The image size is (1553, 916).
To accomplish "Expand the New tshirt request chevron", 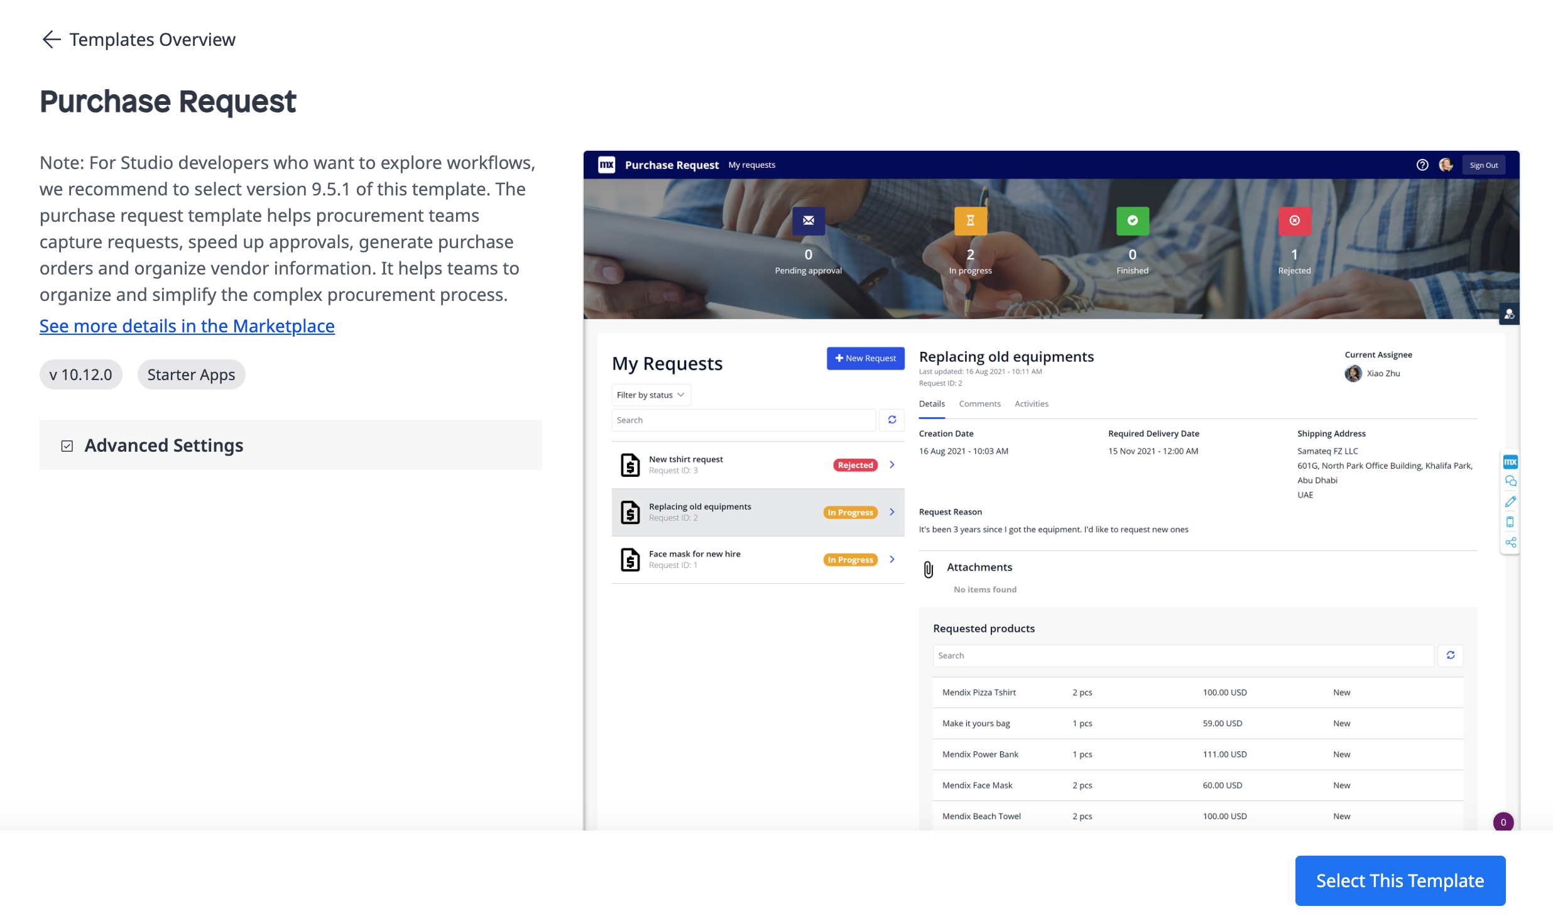I will pyautogui.click(x=891, y=465).
